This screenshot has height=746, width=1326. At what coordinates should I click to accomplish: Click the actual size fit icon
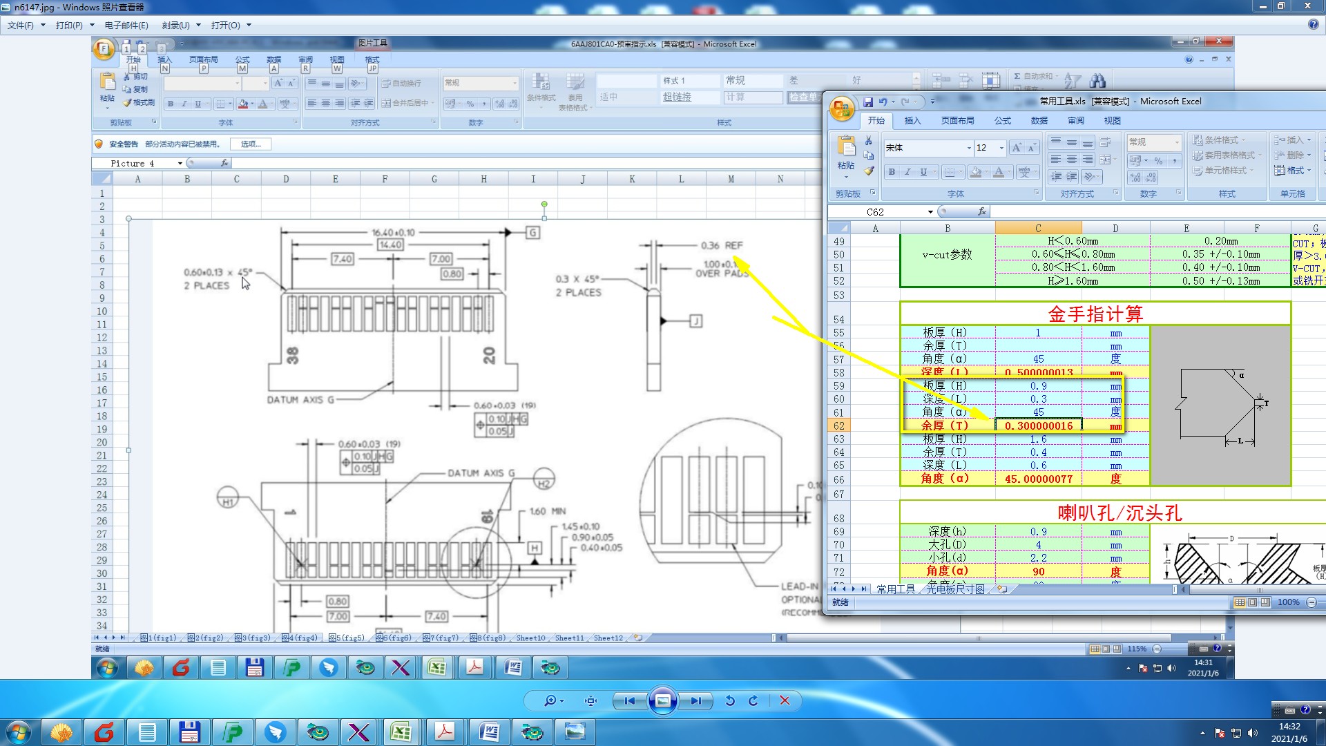pyautogui.click(x=590, y=700)
